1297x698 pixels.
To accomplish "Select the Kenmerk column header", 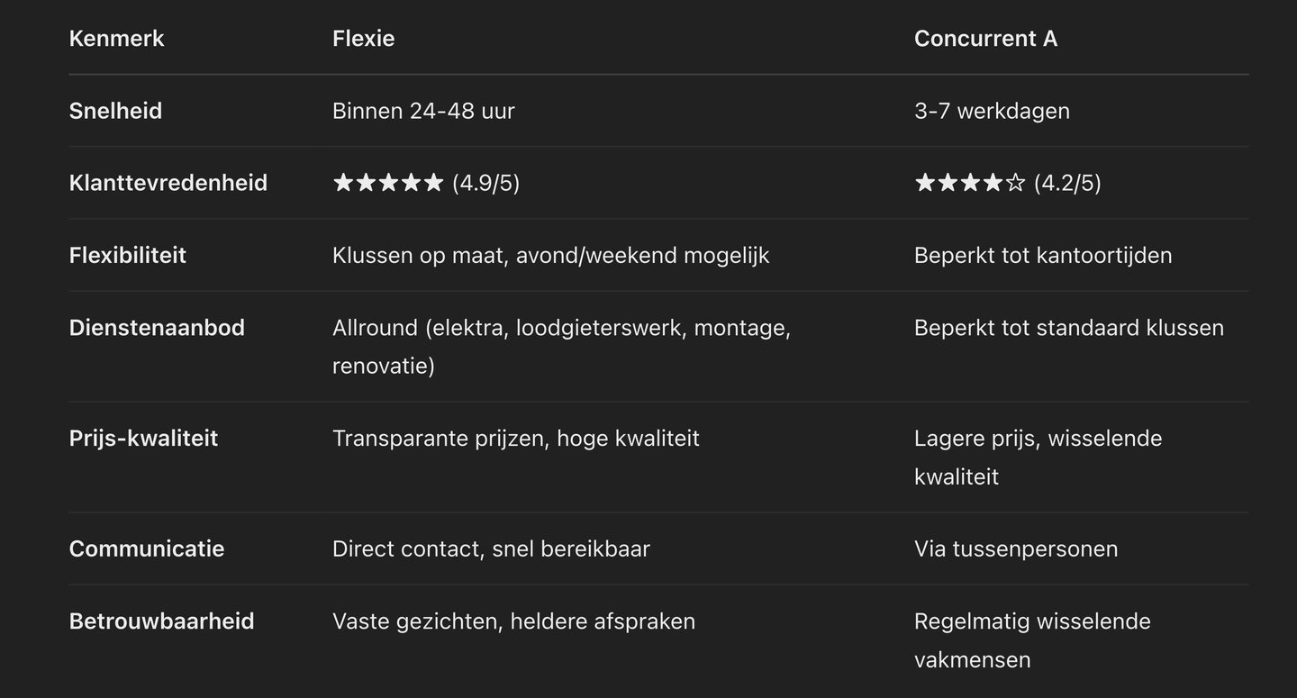I will coord(117,39).
